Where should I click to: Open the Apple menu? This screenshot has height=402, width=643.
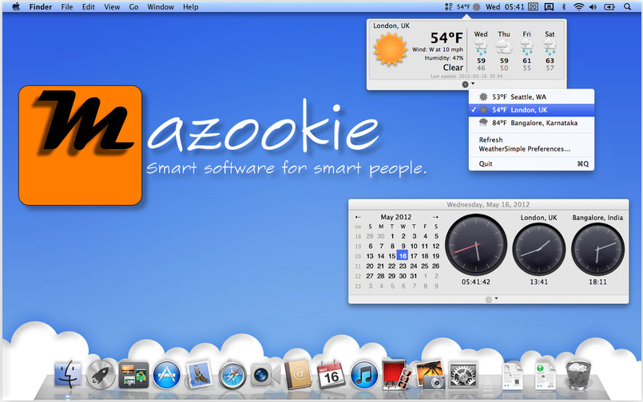(16, 6)
